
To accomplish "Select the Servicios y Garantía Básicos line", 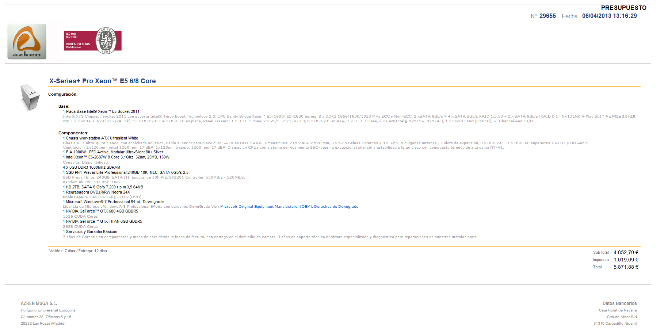I will (x=90, y=232).
